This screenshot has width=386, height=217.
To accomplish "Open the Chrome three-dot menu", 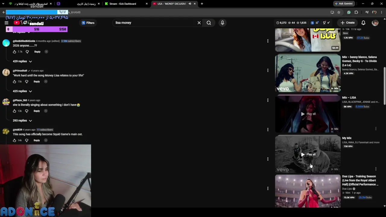I will click(x=382, y=12).
